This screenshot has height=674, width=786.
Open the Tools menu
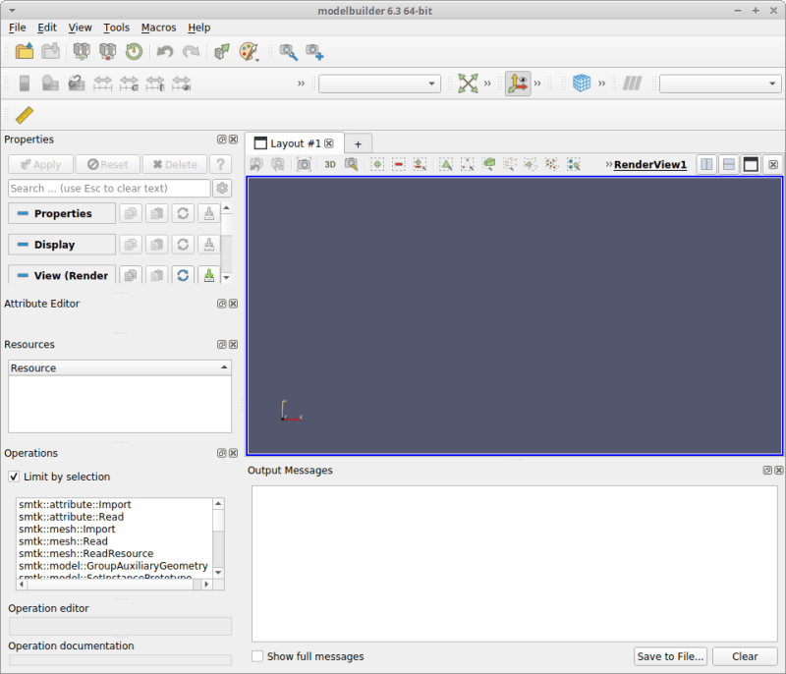tap(116, 28)
